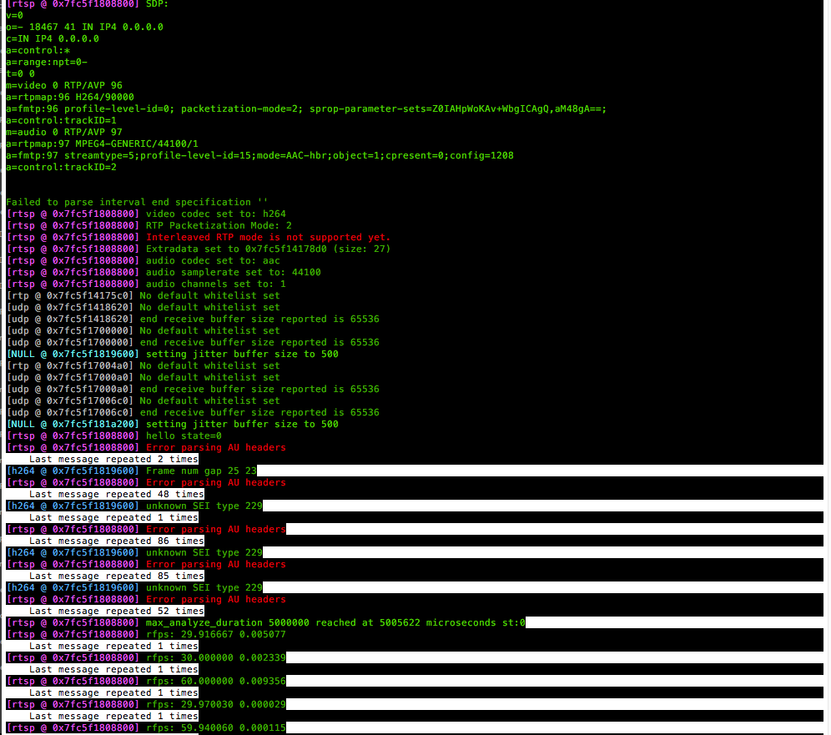Click the 'v=0' SDP line
Viewport: 831px width, 735px height.
[14, 15]
